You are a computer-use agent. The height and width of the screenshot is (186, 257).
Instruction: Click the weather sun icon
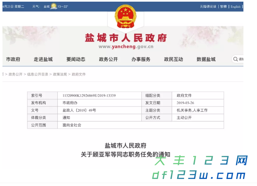tap(54, 6)
